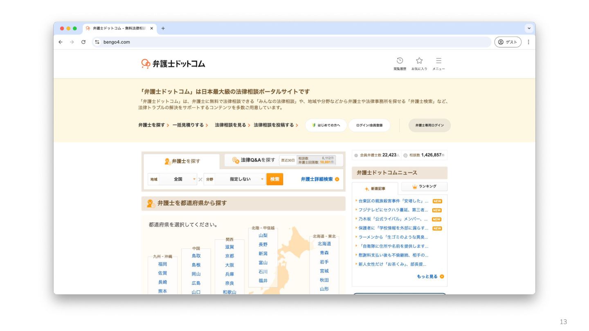This screenshot has height=331, width=589.
Task: Select 長野 prefecture
Action: point(263,244)
